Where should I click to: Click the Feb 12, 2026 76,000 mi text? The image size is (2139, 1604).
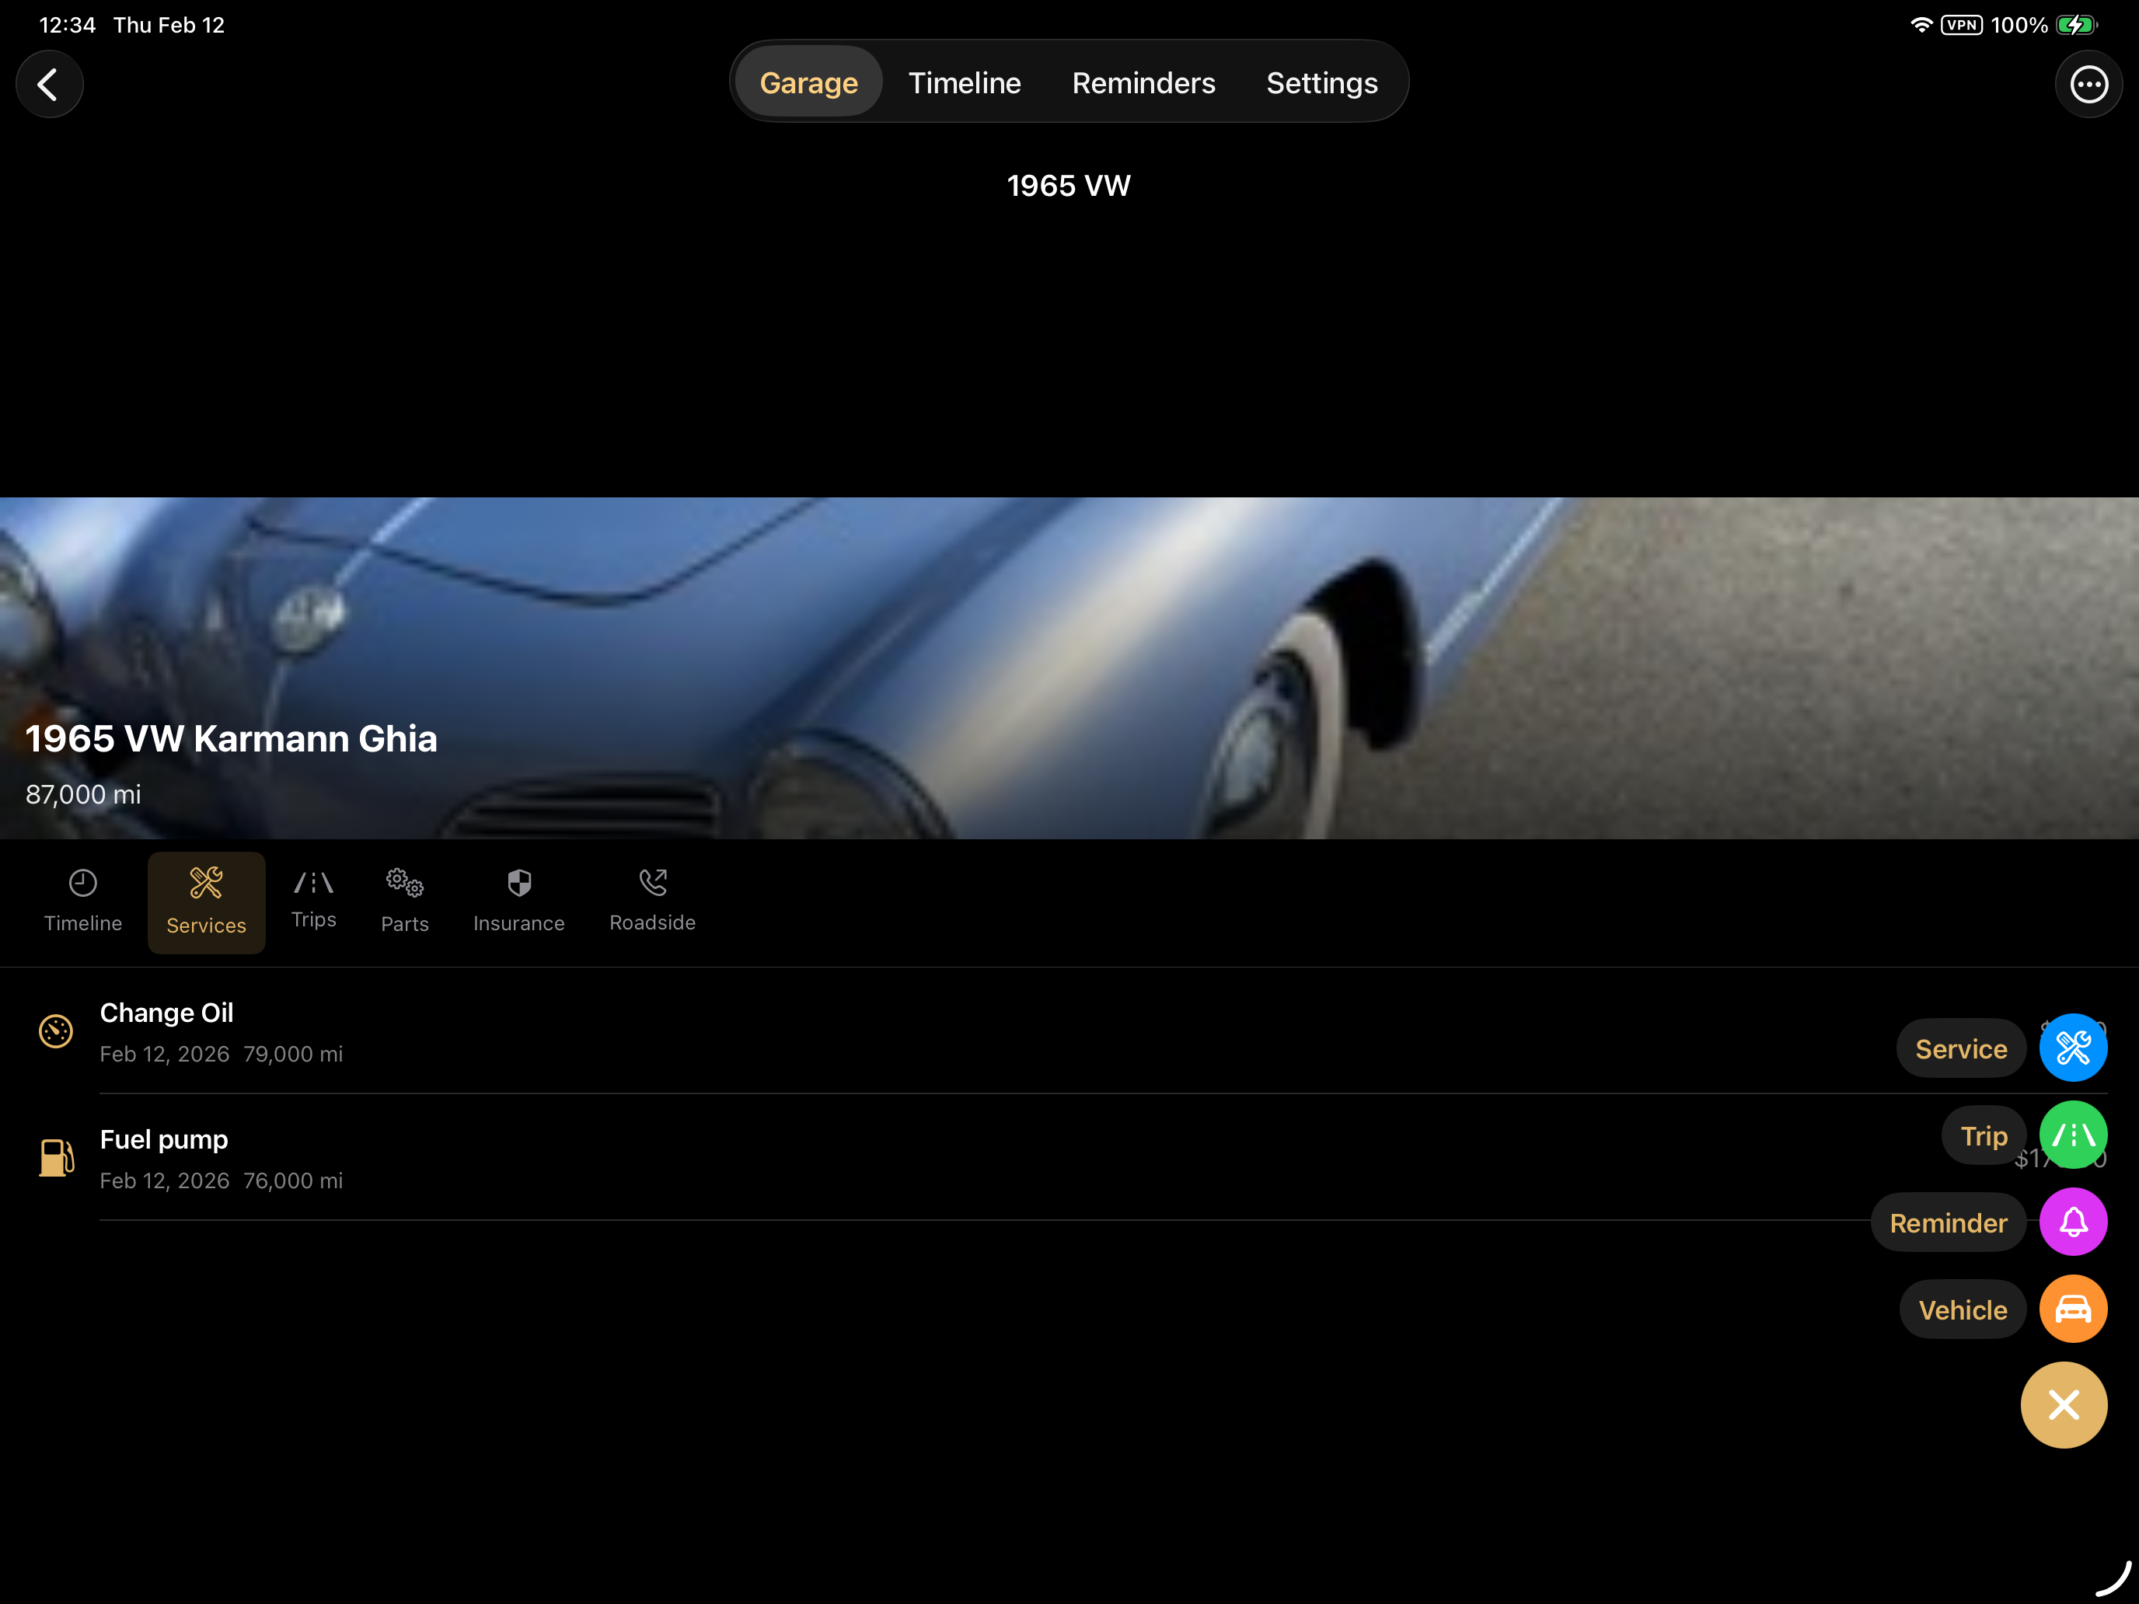click(222, 1180)
